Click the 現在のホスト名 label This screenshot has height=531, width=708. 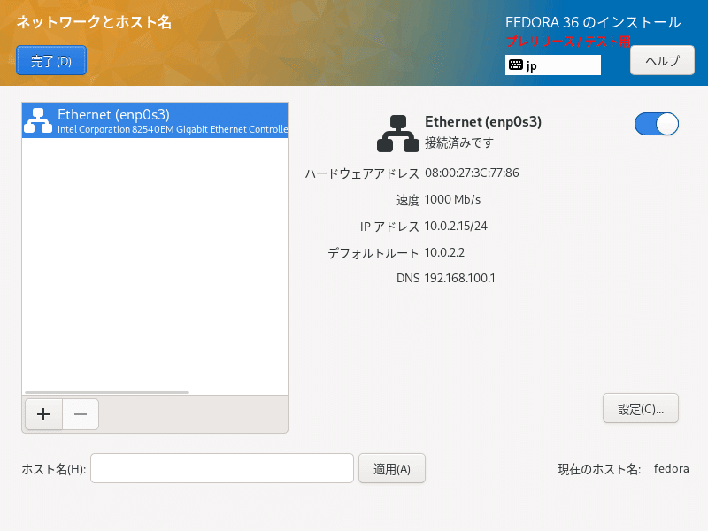[x=599, y=469]
